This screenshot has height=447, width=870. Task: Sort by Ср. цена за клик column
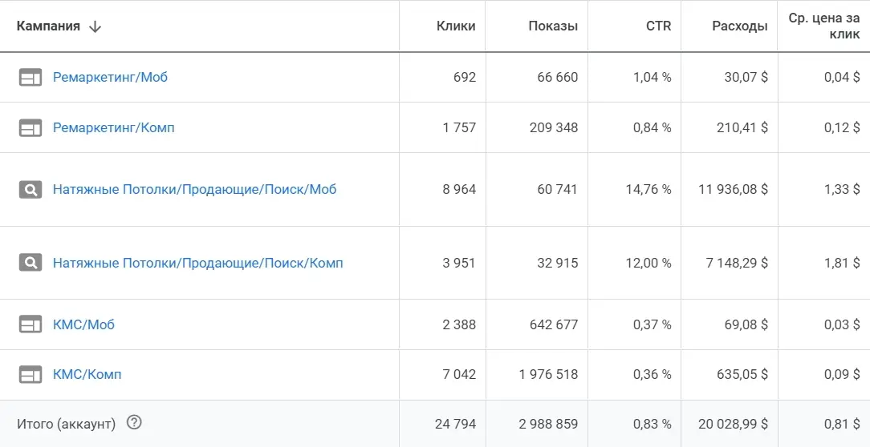pos(824,26)
